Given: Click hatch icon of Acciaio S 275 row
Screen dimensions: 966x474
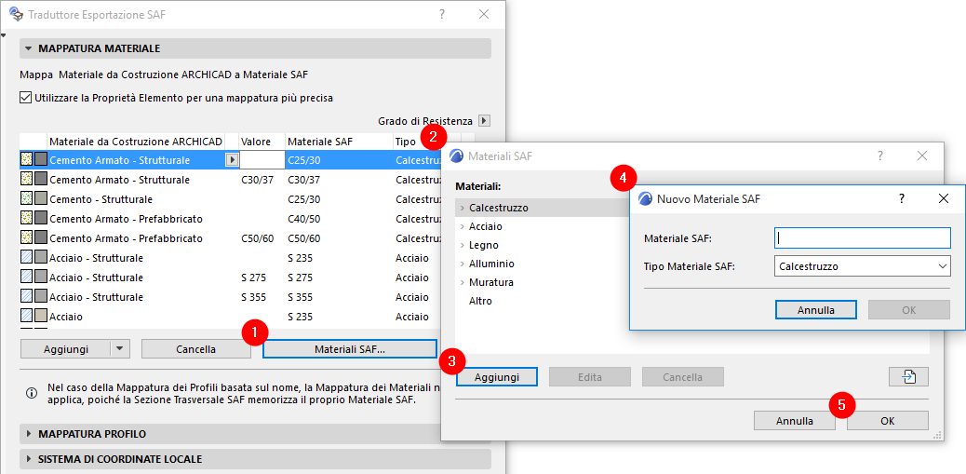Looking at the screenshot, I should (x=26, y=278).
